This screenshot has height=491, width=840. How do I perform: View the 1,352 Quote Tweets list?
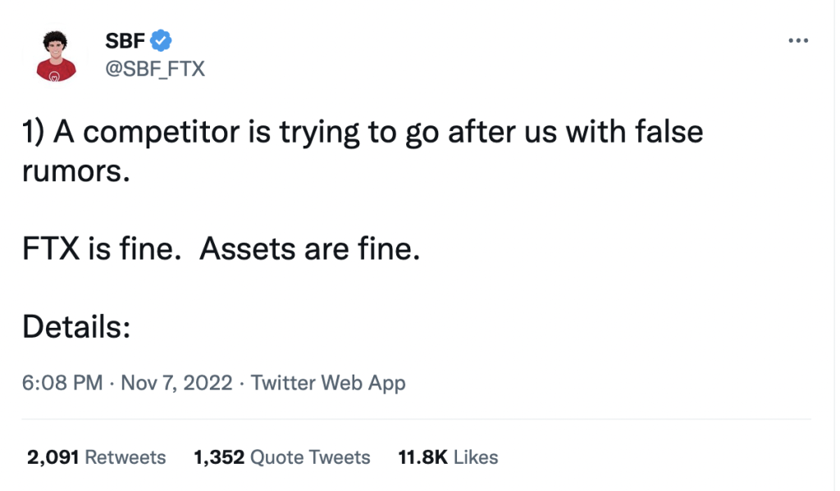click(x=282, y=457)
